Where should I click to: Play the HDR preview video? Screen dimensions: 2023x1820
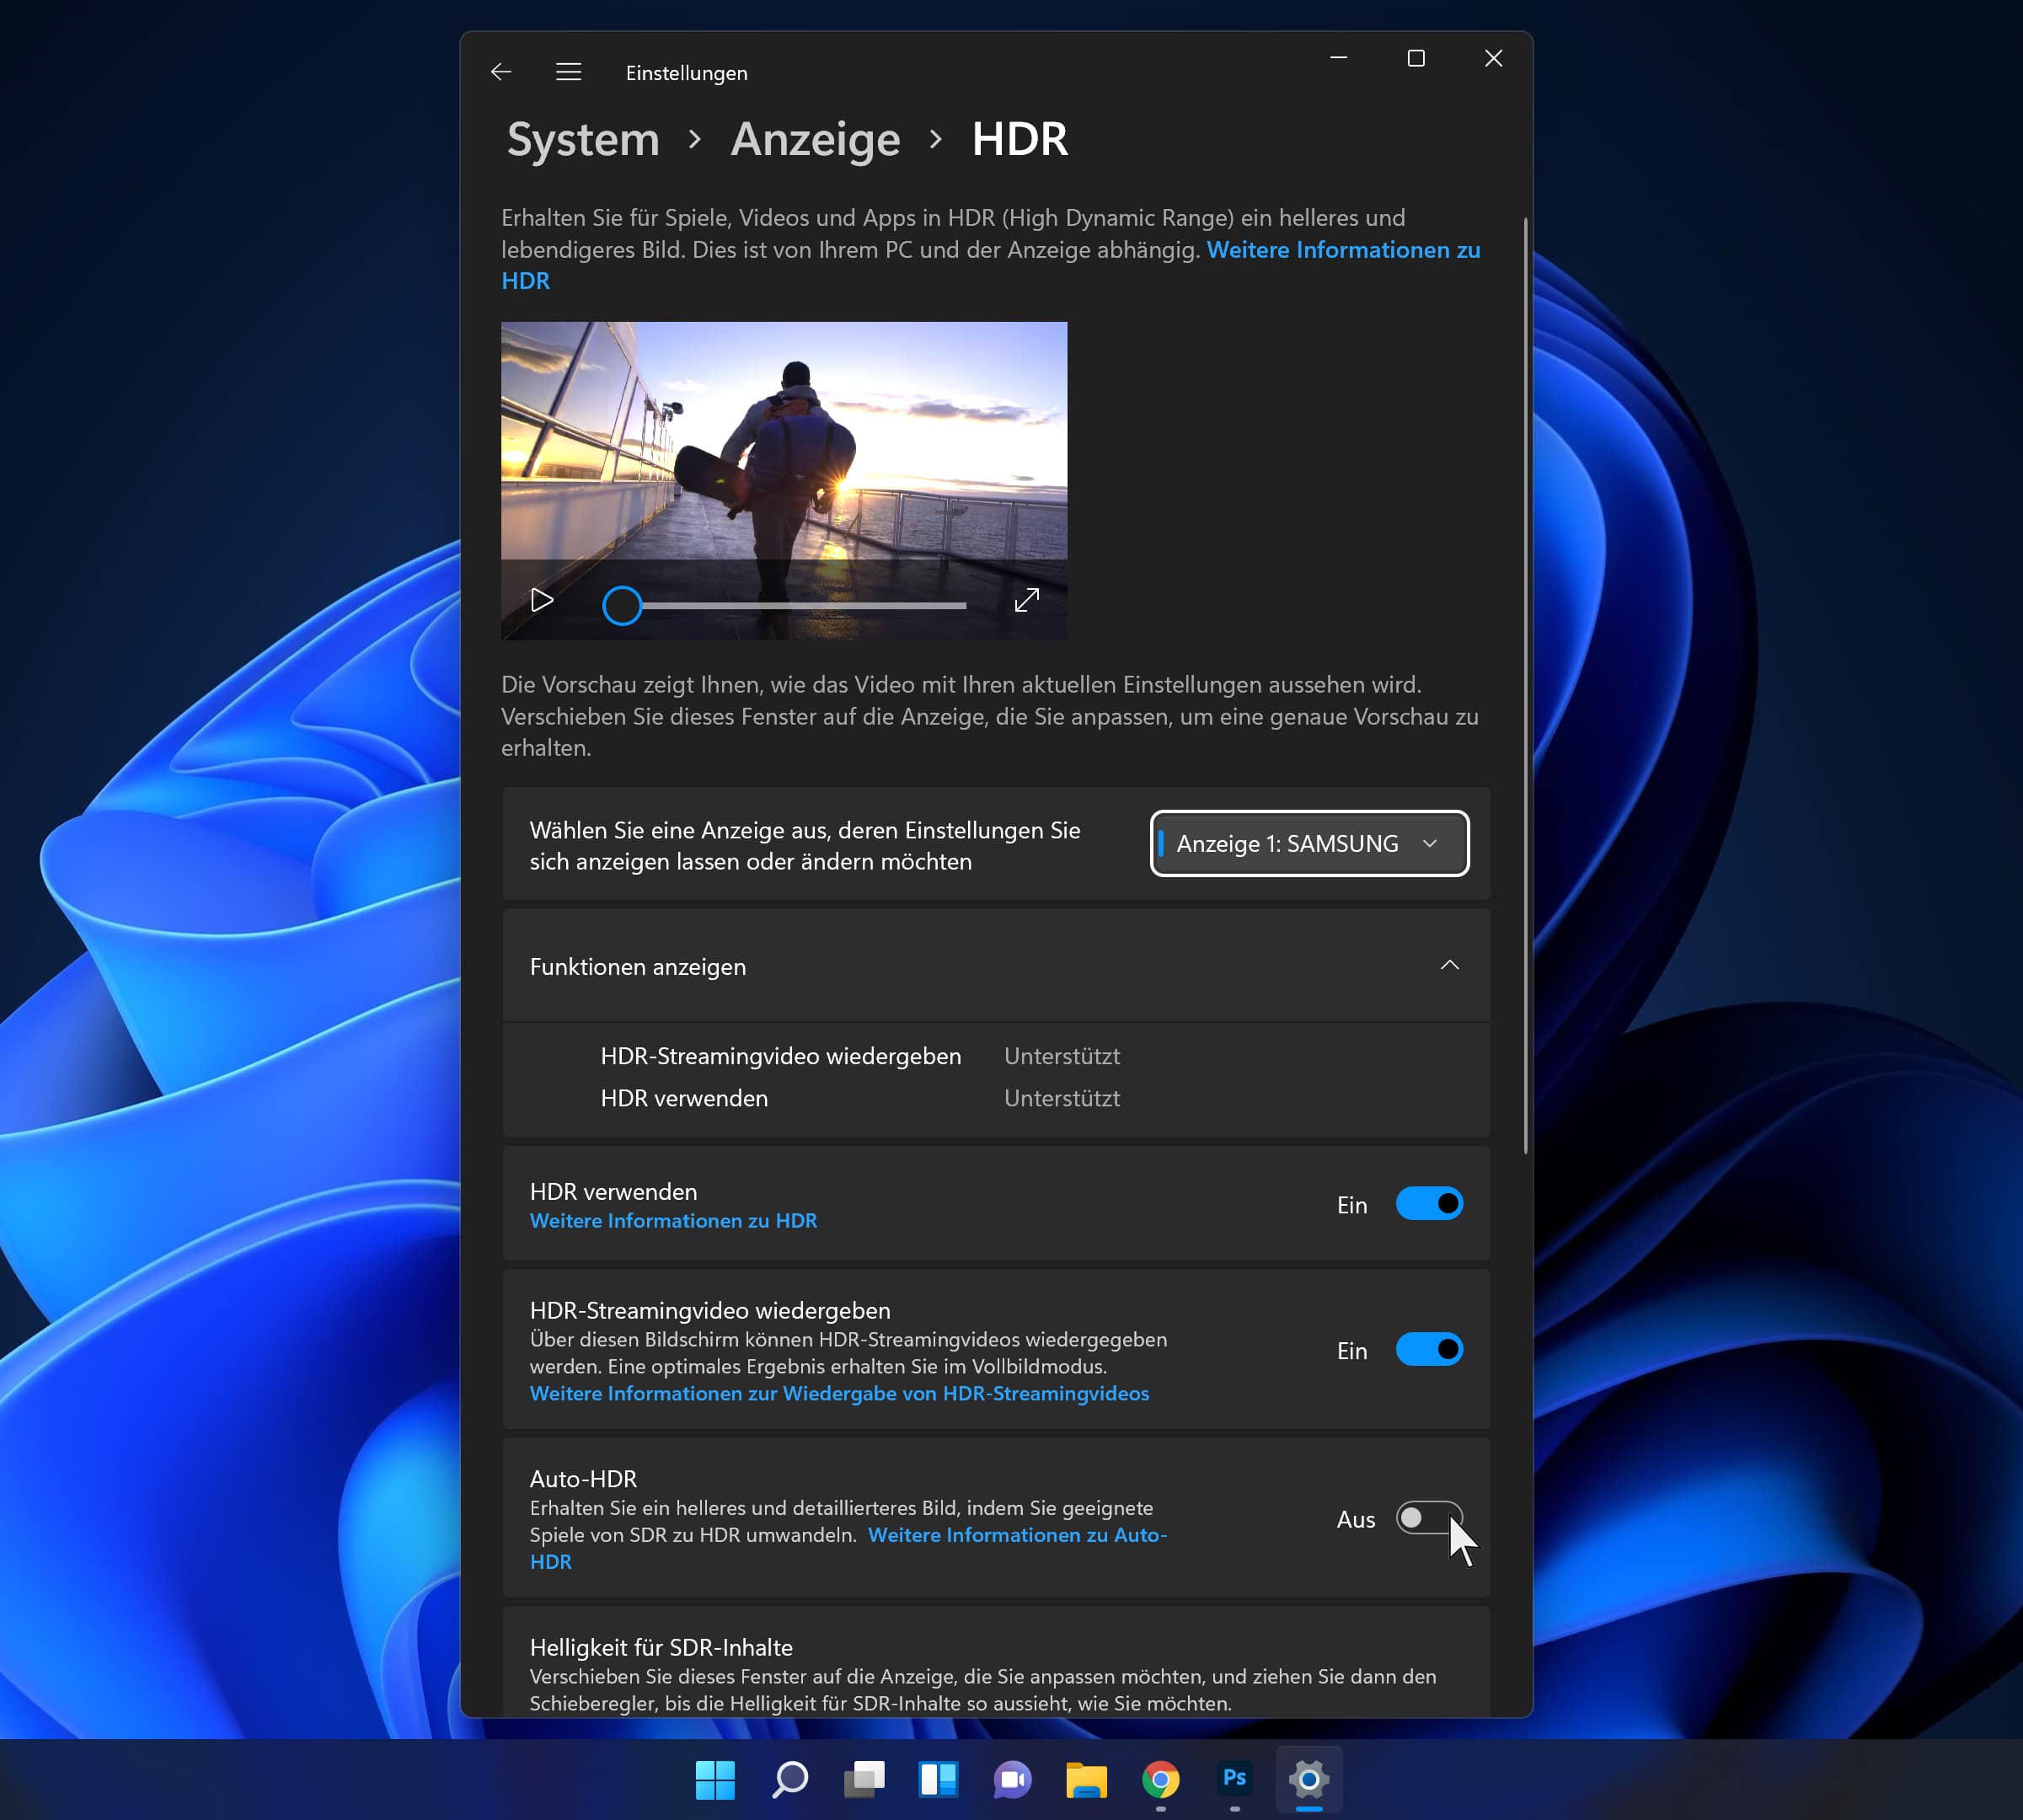[x=541, y=600]
